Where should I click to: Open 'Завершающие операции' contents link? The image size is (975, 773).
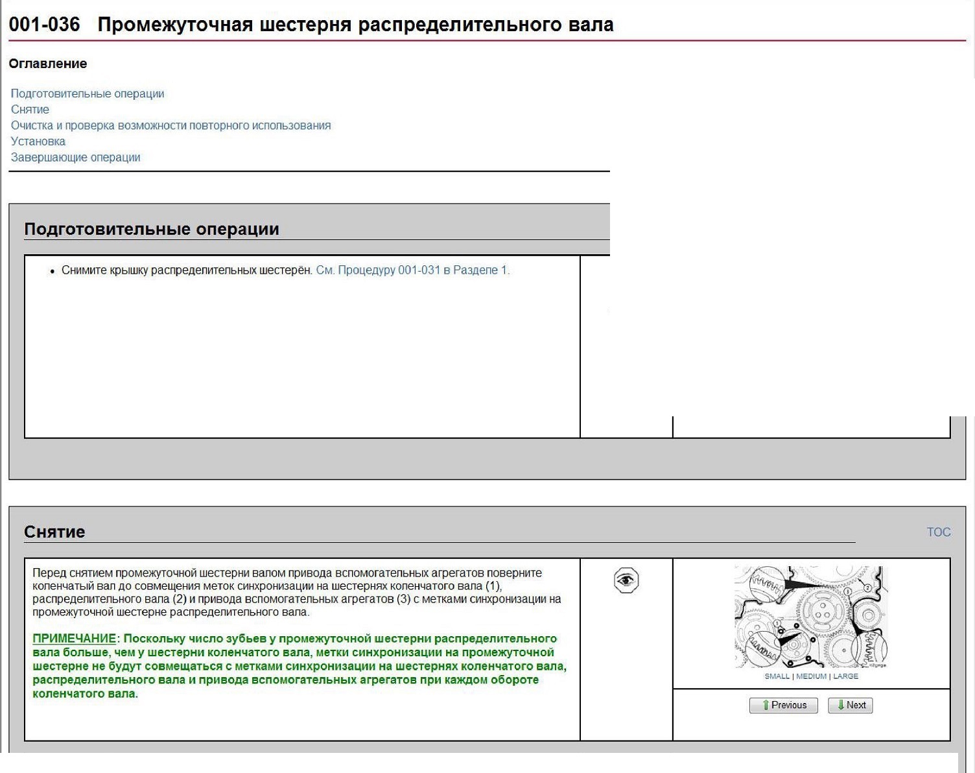(75, 157)
